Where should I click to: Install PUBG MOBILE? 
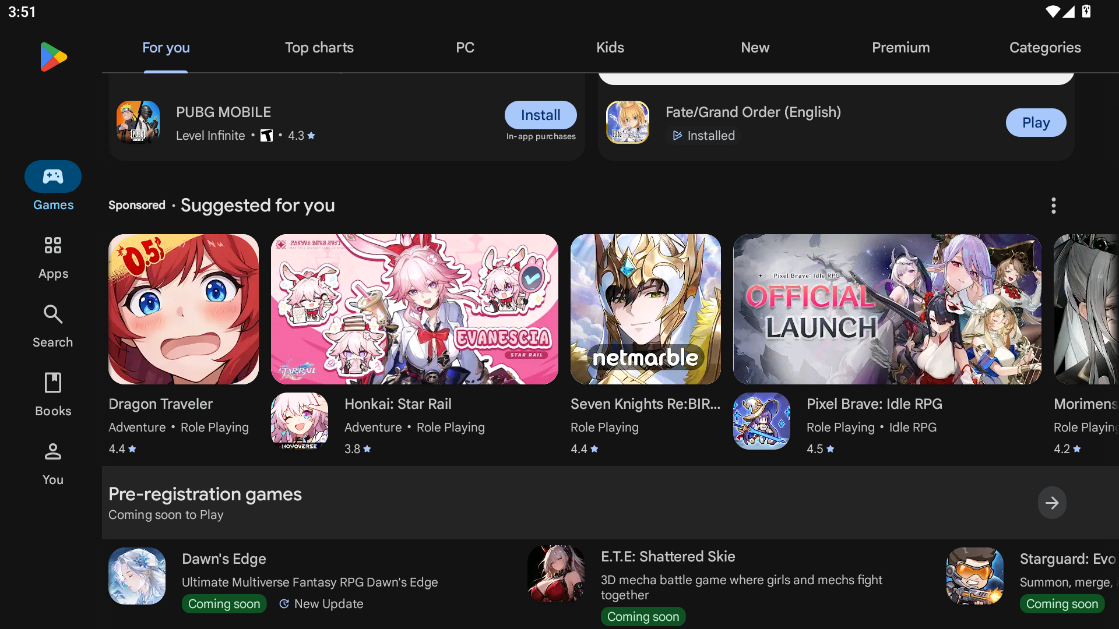pyautogui.click(x=541, y=115)
